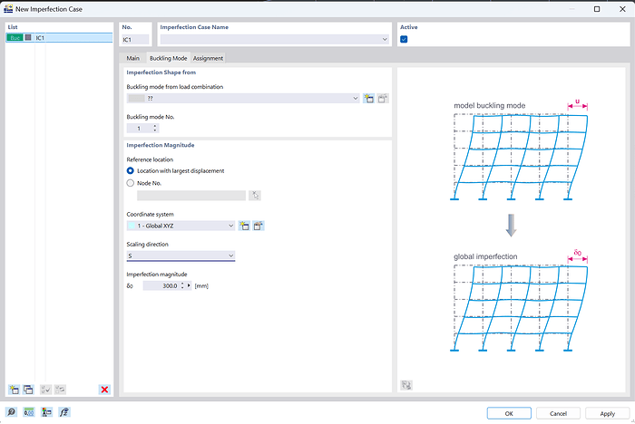This screenshot has width=635, height=424.
Task: Invert selection icon in List toolbar
Action: click(60, 390)
